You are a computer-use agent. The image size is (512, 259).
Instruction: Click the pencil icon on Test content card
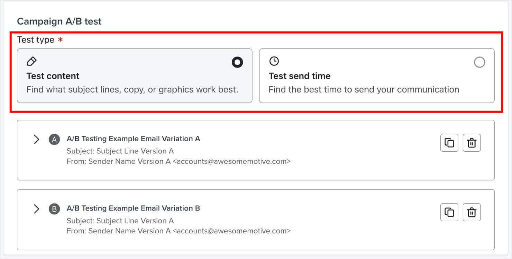31,61
